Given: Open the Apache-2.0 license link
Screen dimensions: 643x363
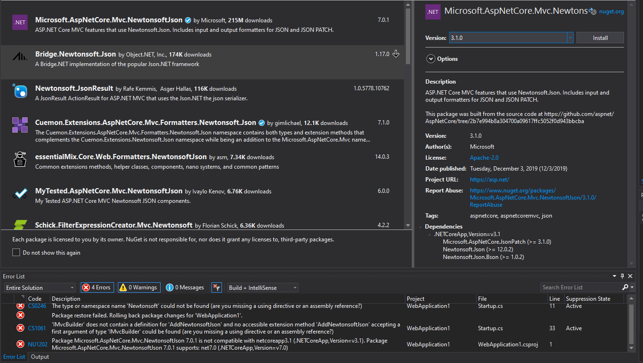Looking at the screenshot, I should [x=484, y=157].
